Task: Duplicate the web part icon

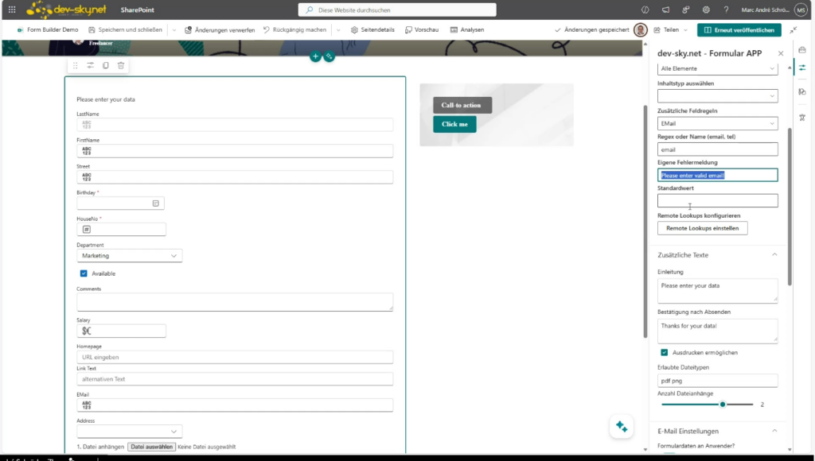Action: 106,65
